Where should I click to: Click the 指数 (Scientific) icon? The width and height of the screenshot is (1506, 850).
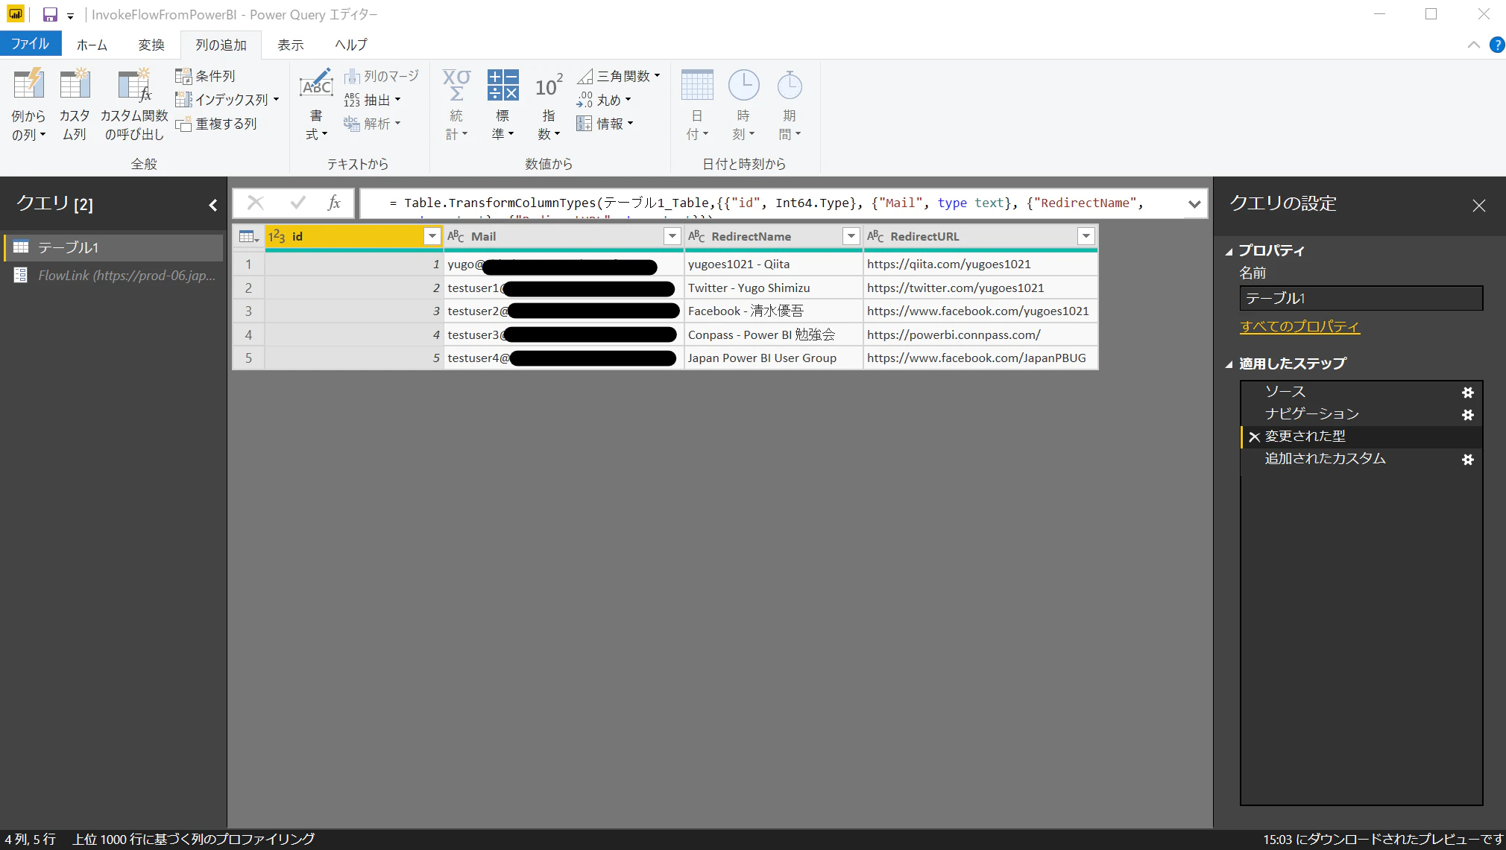click(549, 86)
